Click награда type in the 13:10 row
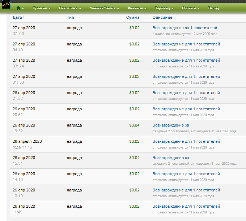 point(75,190)
